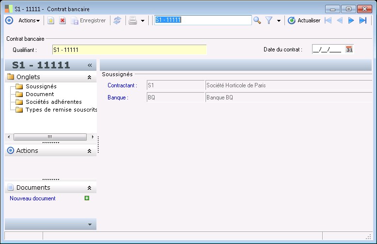Delete the record with the red X icon

(x=63, y=21)
